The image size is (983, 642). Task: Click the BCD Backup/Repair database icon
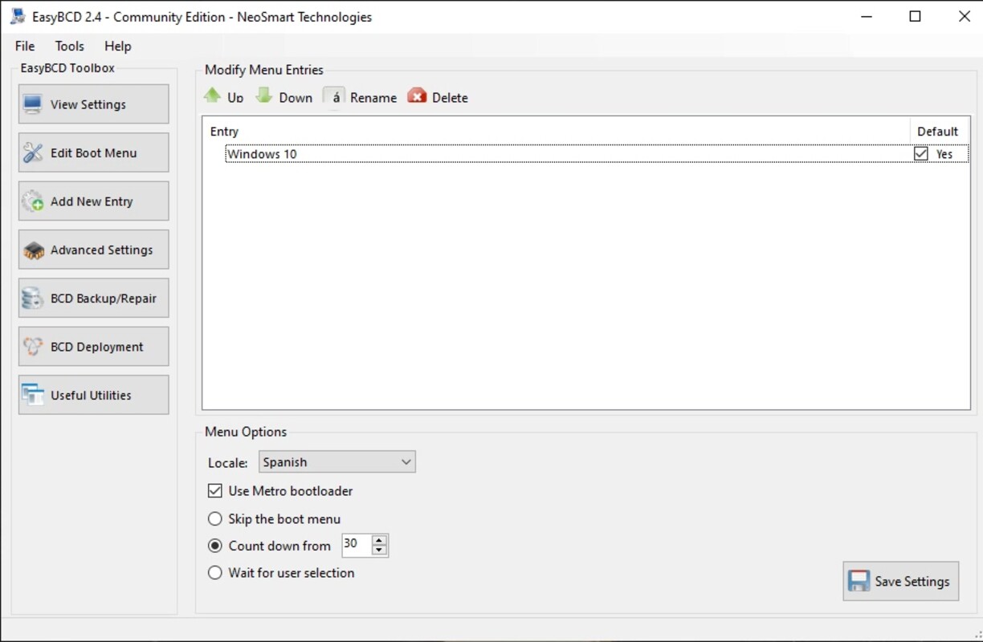coord(33,299)
